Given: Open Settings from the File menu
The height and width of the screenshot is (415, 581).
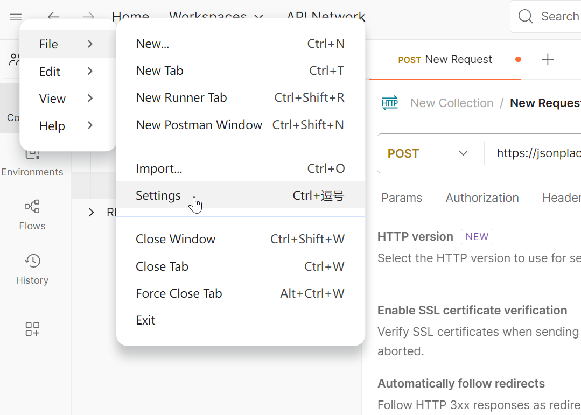Looking at the screenshot, I should click(x=241, y=195).
